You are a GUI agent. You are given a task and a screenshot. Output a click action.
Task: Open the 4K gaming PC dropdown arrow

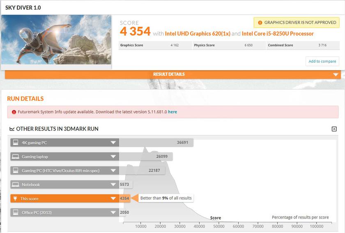pos(113,143)
